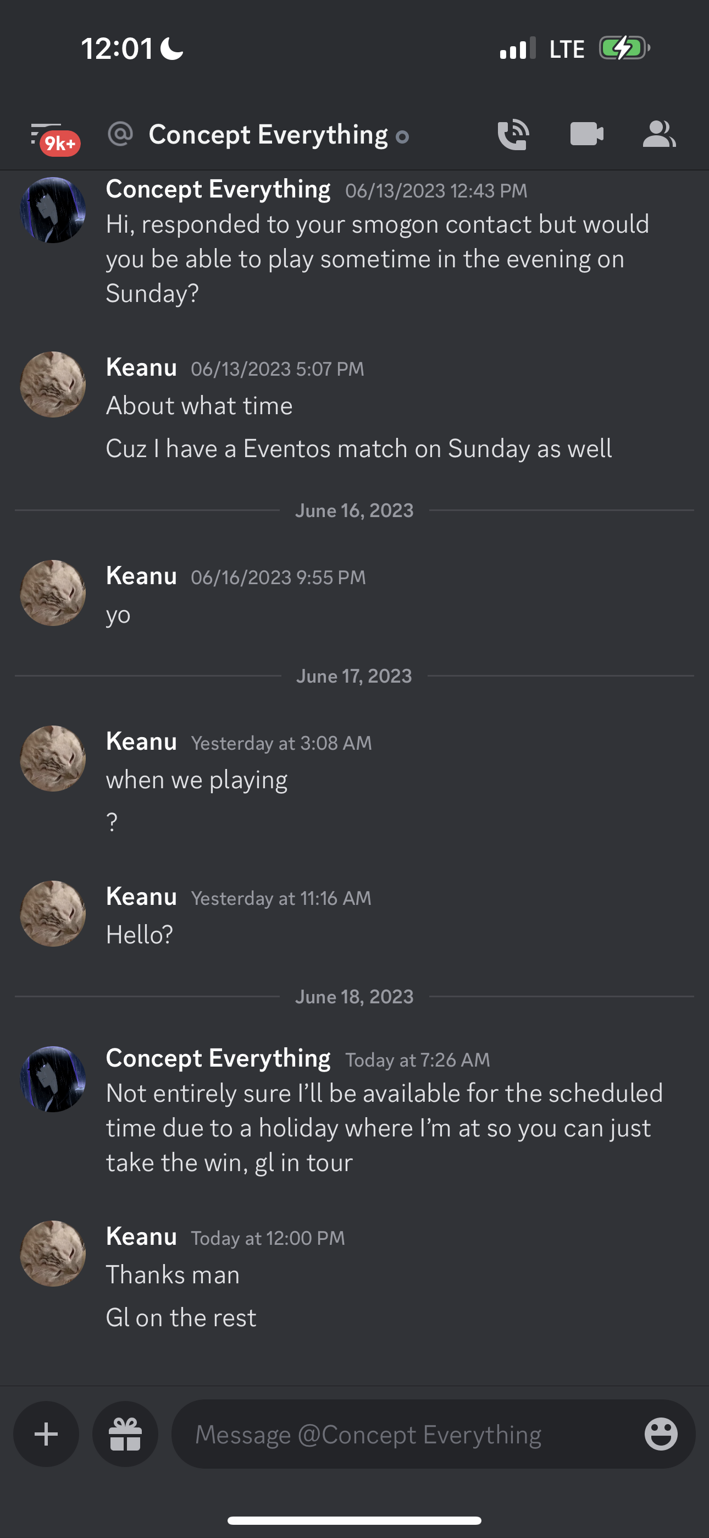Tap the Concept Everything header title

(x=268, y=135)
